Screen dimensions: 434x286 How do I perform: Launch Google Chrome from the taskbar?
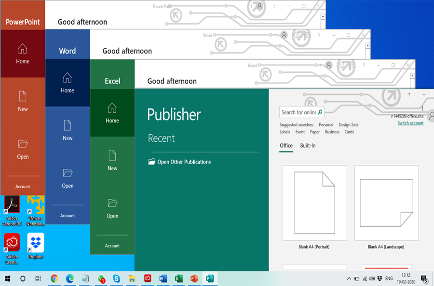point(54,278)
